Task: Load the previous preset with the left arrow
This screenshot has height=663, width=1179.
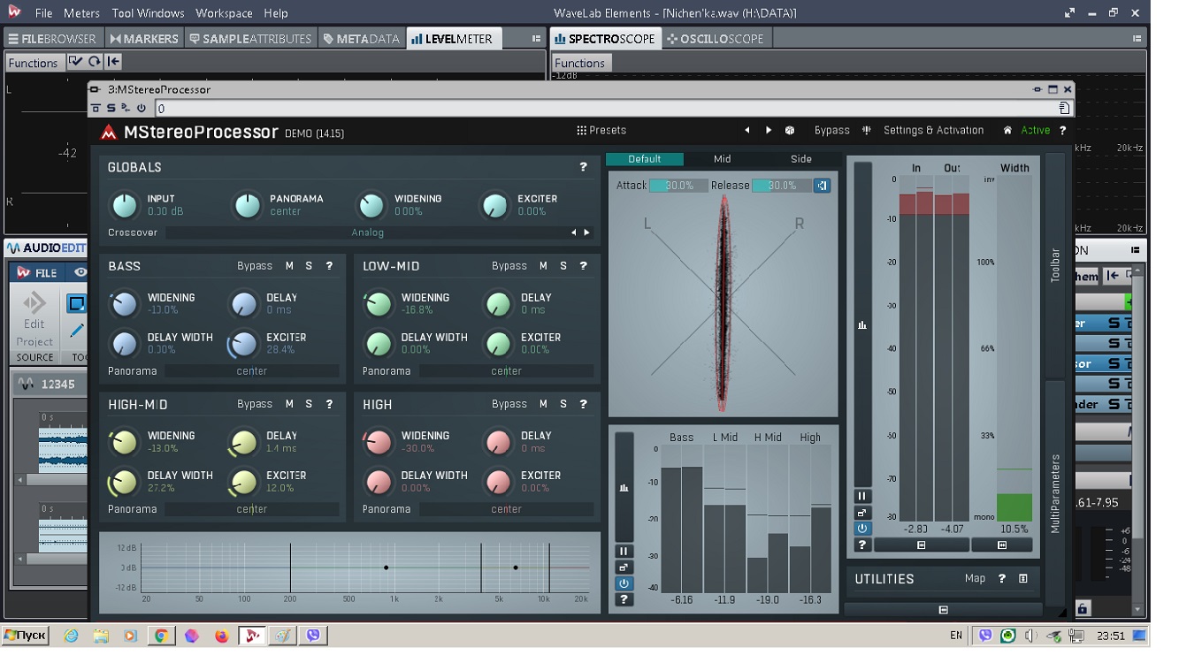Action: (747, 130)
